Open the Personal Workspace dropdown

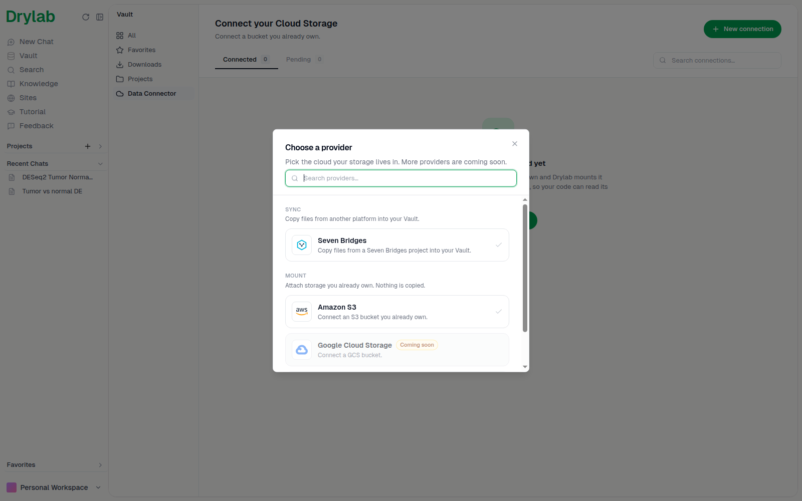(54, 487)
